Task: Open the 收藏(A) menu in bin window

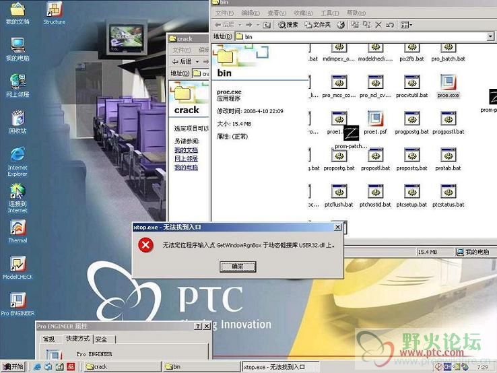Action: [x=302, y=13]
